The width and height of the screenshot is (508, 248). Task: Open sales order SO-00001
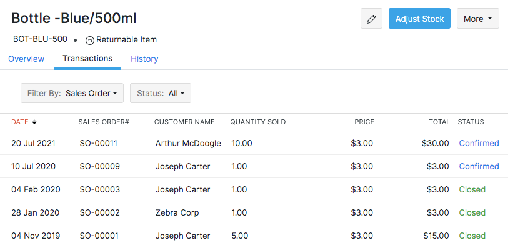tap(99, 236)
